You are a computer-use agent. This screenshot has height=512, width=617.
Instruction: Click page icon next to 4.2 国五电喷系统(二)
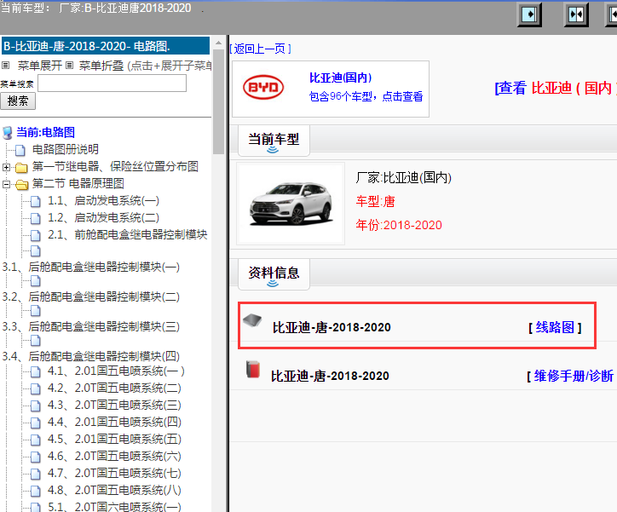point(36,389)
